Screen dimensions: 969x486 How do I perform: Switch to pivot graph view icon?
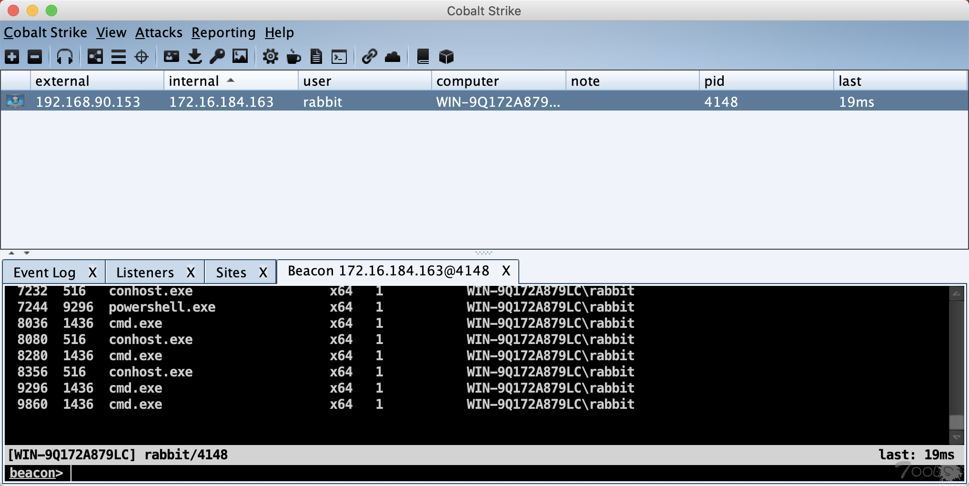pos(95,57)
